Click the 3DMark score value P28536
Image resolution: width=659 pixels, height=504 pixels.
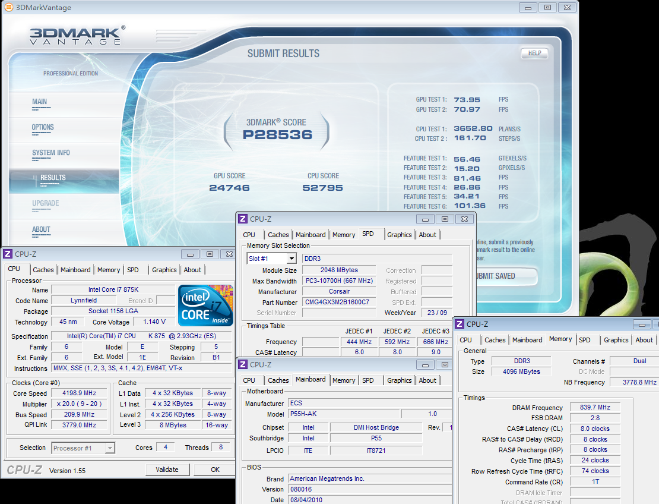(x=277, y=135)
